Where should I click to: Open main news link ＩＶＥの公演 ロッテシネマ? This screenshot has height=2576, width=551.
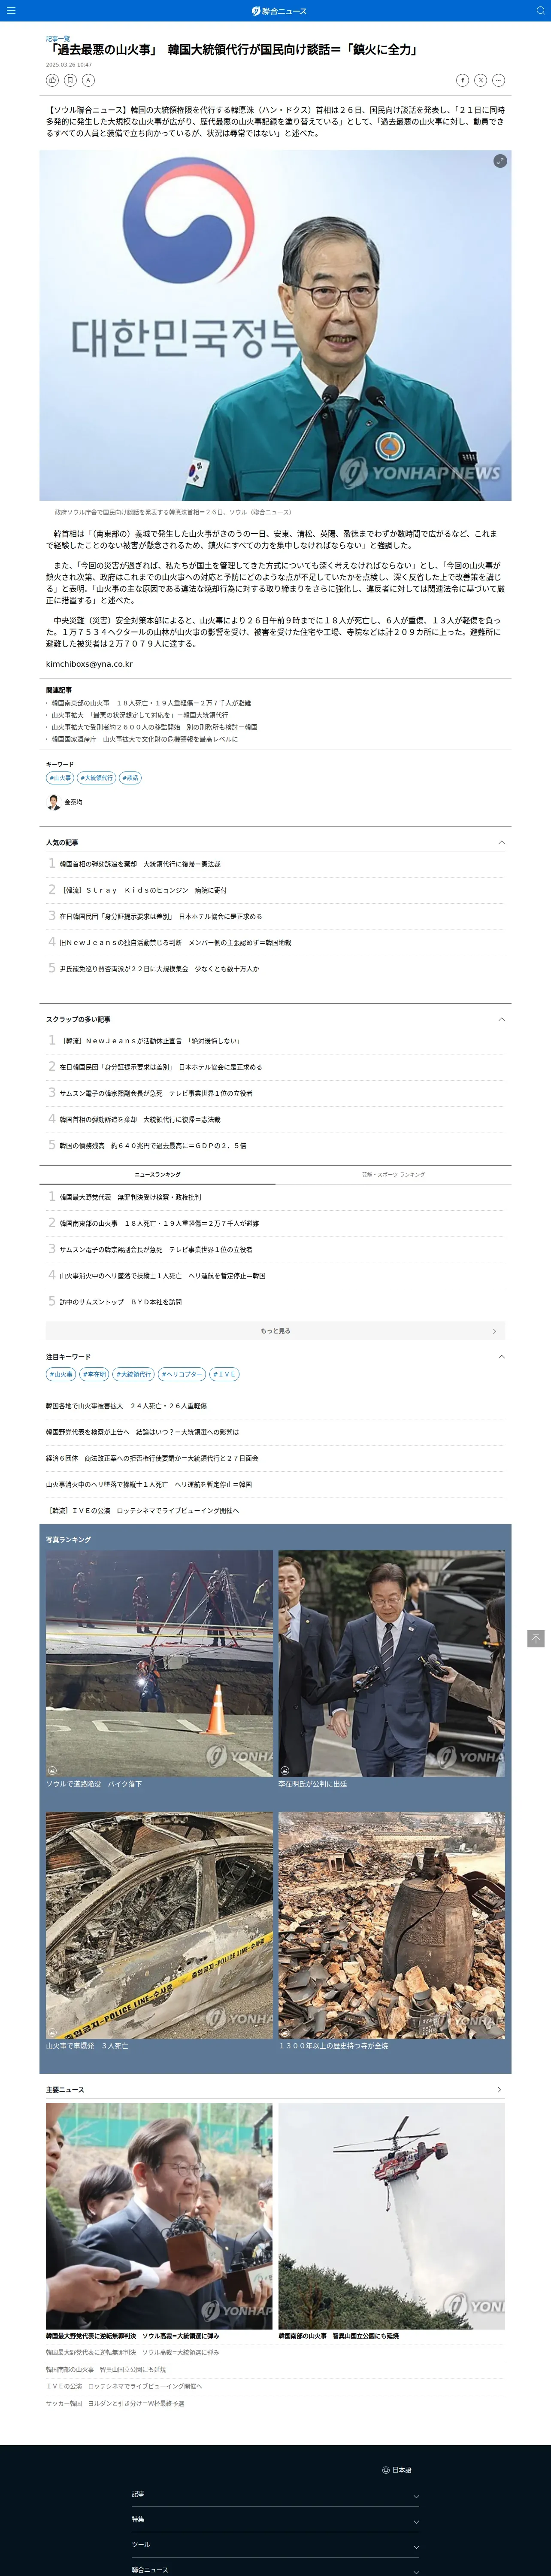[x=124, y=2386]
